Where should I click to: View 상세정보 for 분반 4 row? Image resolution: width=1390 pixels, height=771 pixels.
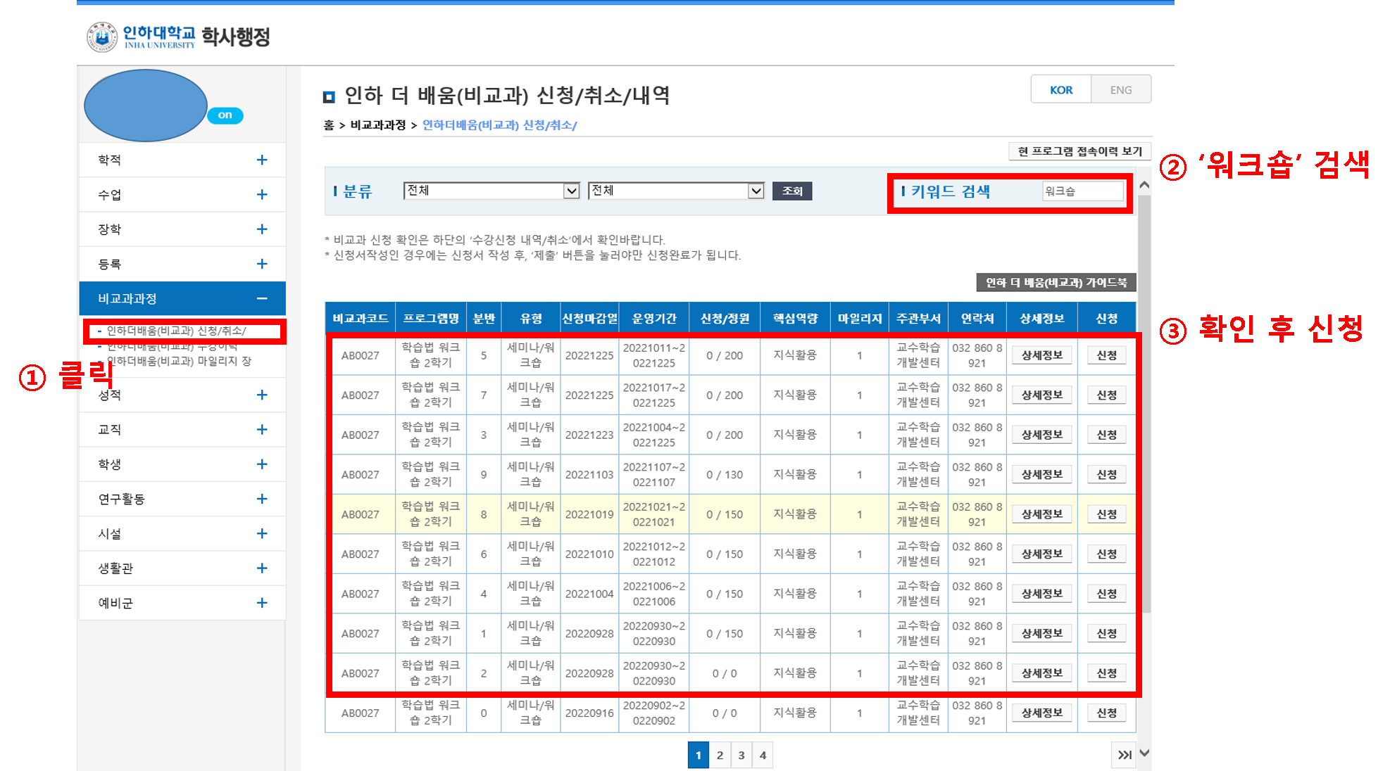(1042, 594)
